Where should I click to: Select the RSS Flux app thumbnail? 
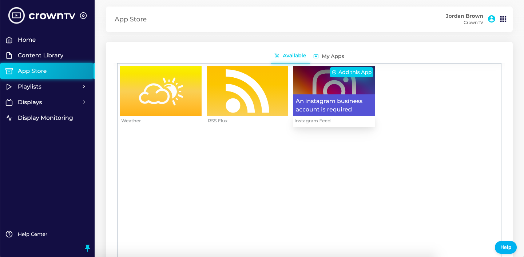247,91
